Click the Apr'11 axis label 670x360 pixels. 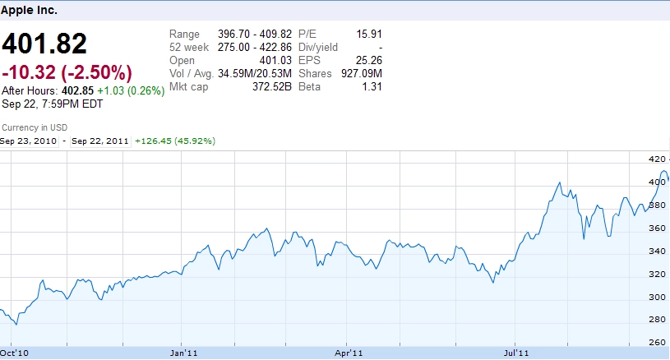349,353
